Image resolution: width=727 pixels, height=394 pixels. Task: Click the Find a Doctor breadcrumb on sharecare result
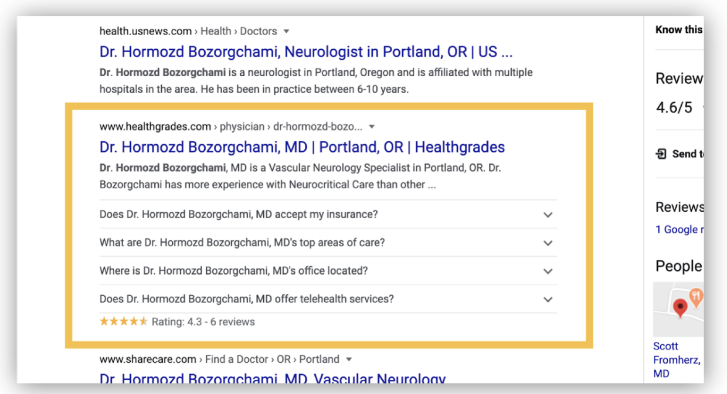[237, 359]
